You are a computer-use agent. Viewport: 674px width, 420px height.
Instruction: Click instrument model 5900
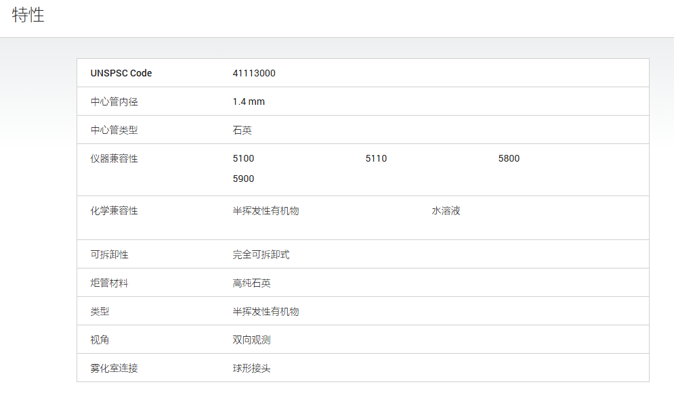(x=243, y=179)
